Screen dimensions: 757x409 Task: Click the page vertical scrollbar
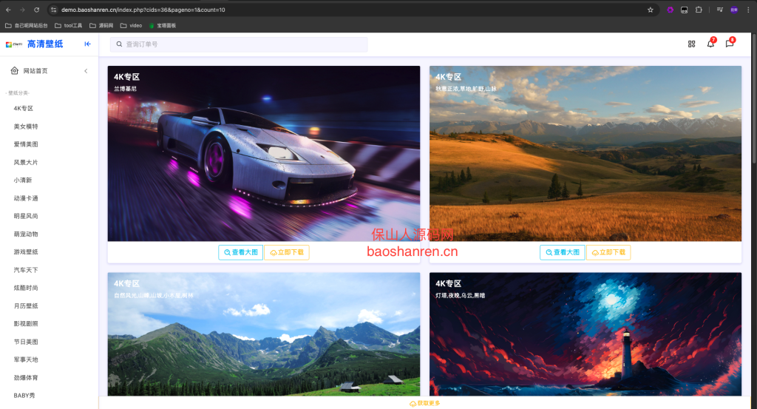(753, 97)
